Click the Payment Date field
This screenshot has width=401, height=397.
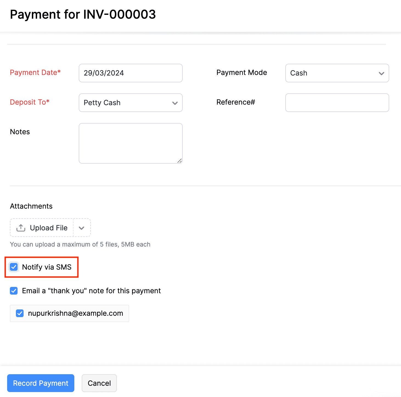coord(130,73)
